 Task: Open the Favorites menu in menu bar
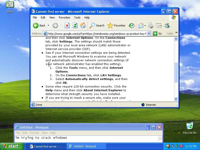(64, 17)
